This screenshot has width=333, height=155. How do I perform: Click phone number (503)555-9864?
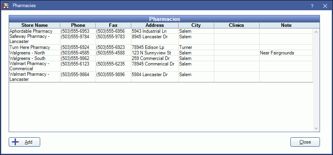coord(75,75)
